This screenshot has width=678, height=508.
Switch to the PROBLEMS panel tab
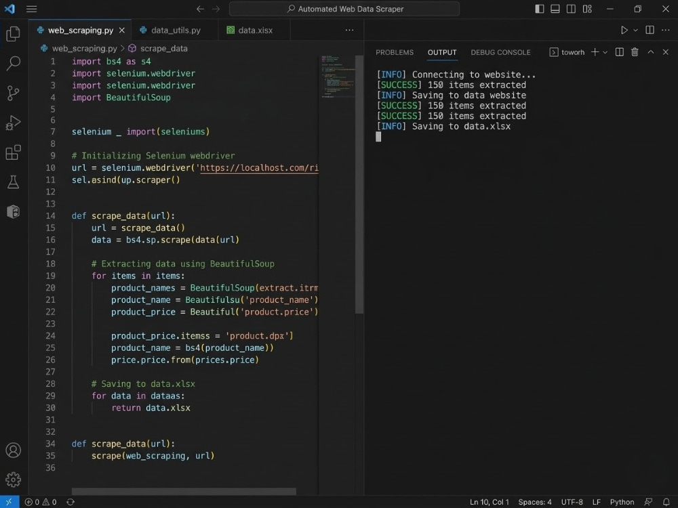pos(395,52)
